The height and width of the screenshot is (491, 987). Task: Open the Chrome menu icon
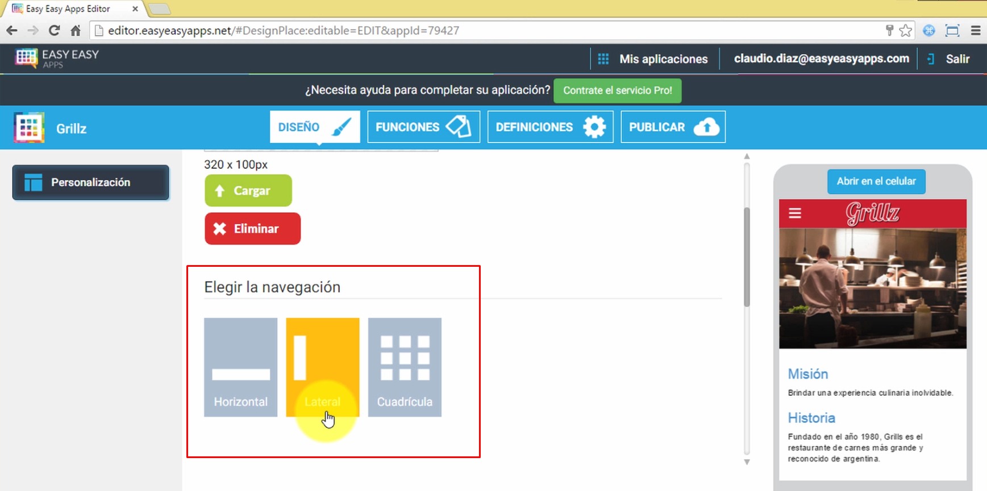click(976, 31)
